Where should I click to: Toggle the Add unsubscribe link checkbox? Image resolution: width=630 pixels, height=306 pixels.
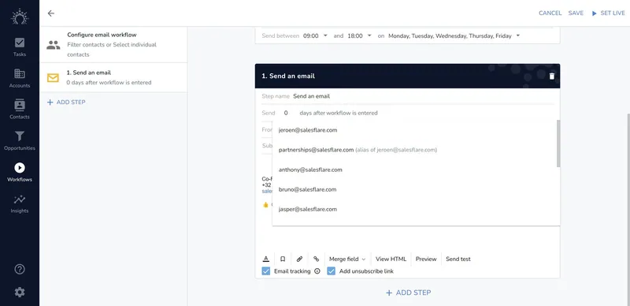point(331,271)
